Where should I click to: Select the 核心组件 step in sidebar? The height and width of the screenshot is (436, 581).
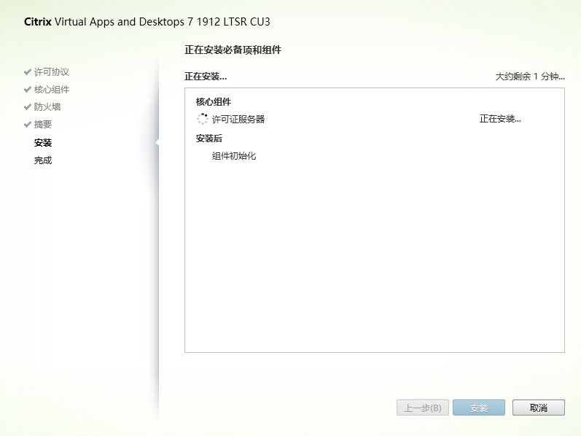tap(51, 90)
